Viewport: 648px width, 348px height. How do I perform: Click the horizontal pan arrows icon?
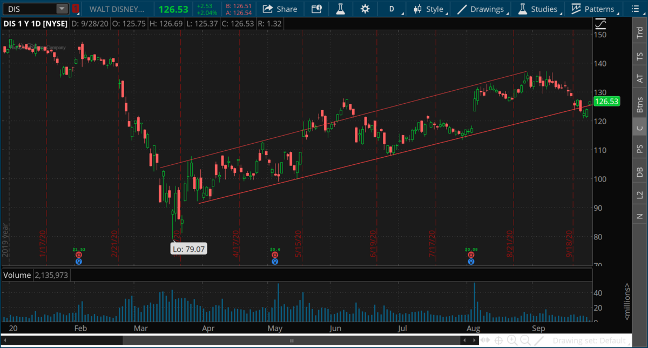(x=485, y=340)
